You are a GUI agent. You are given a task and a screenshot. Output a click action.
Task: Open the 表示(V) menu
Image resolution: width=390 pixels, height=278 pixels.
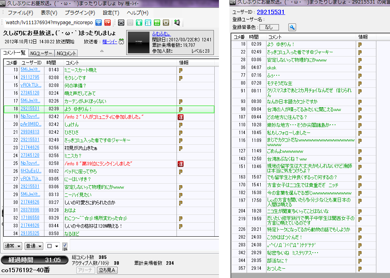[49, 13]
